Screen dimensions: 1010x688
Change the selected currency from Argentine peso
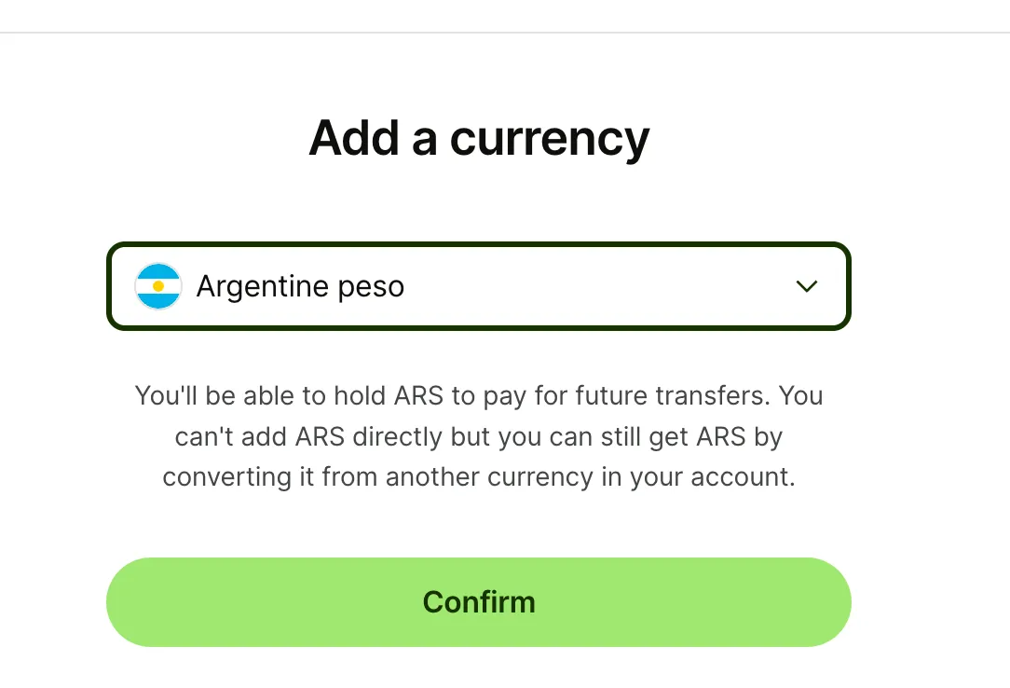[x=478, y=286]
